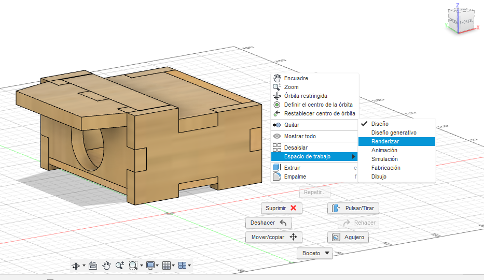The image size is (484, 280).
Task: Open the Zoom Window dropdown arrow
Action: click(142, 266)
